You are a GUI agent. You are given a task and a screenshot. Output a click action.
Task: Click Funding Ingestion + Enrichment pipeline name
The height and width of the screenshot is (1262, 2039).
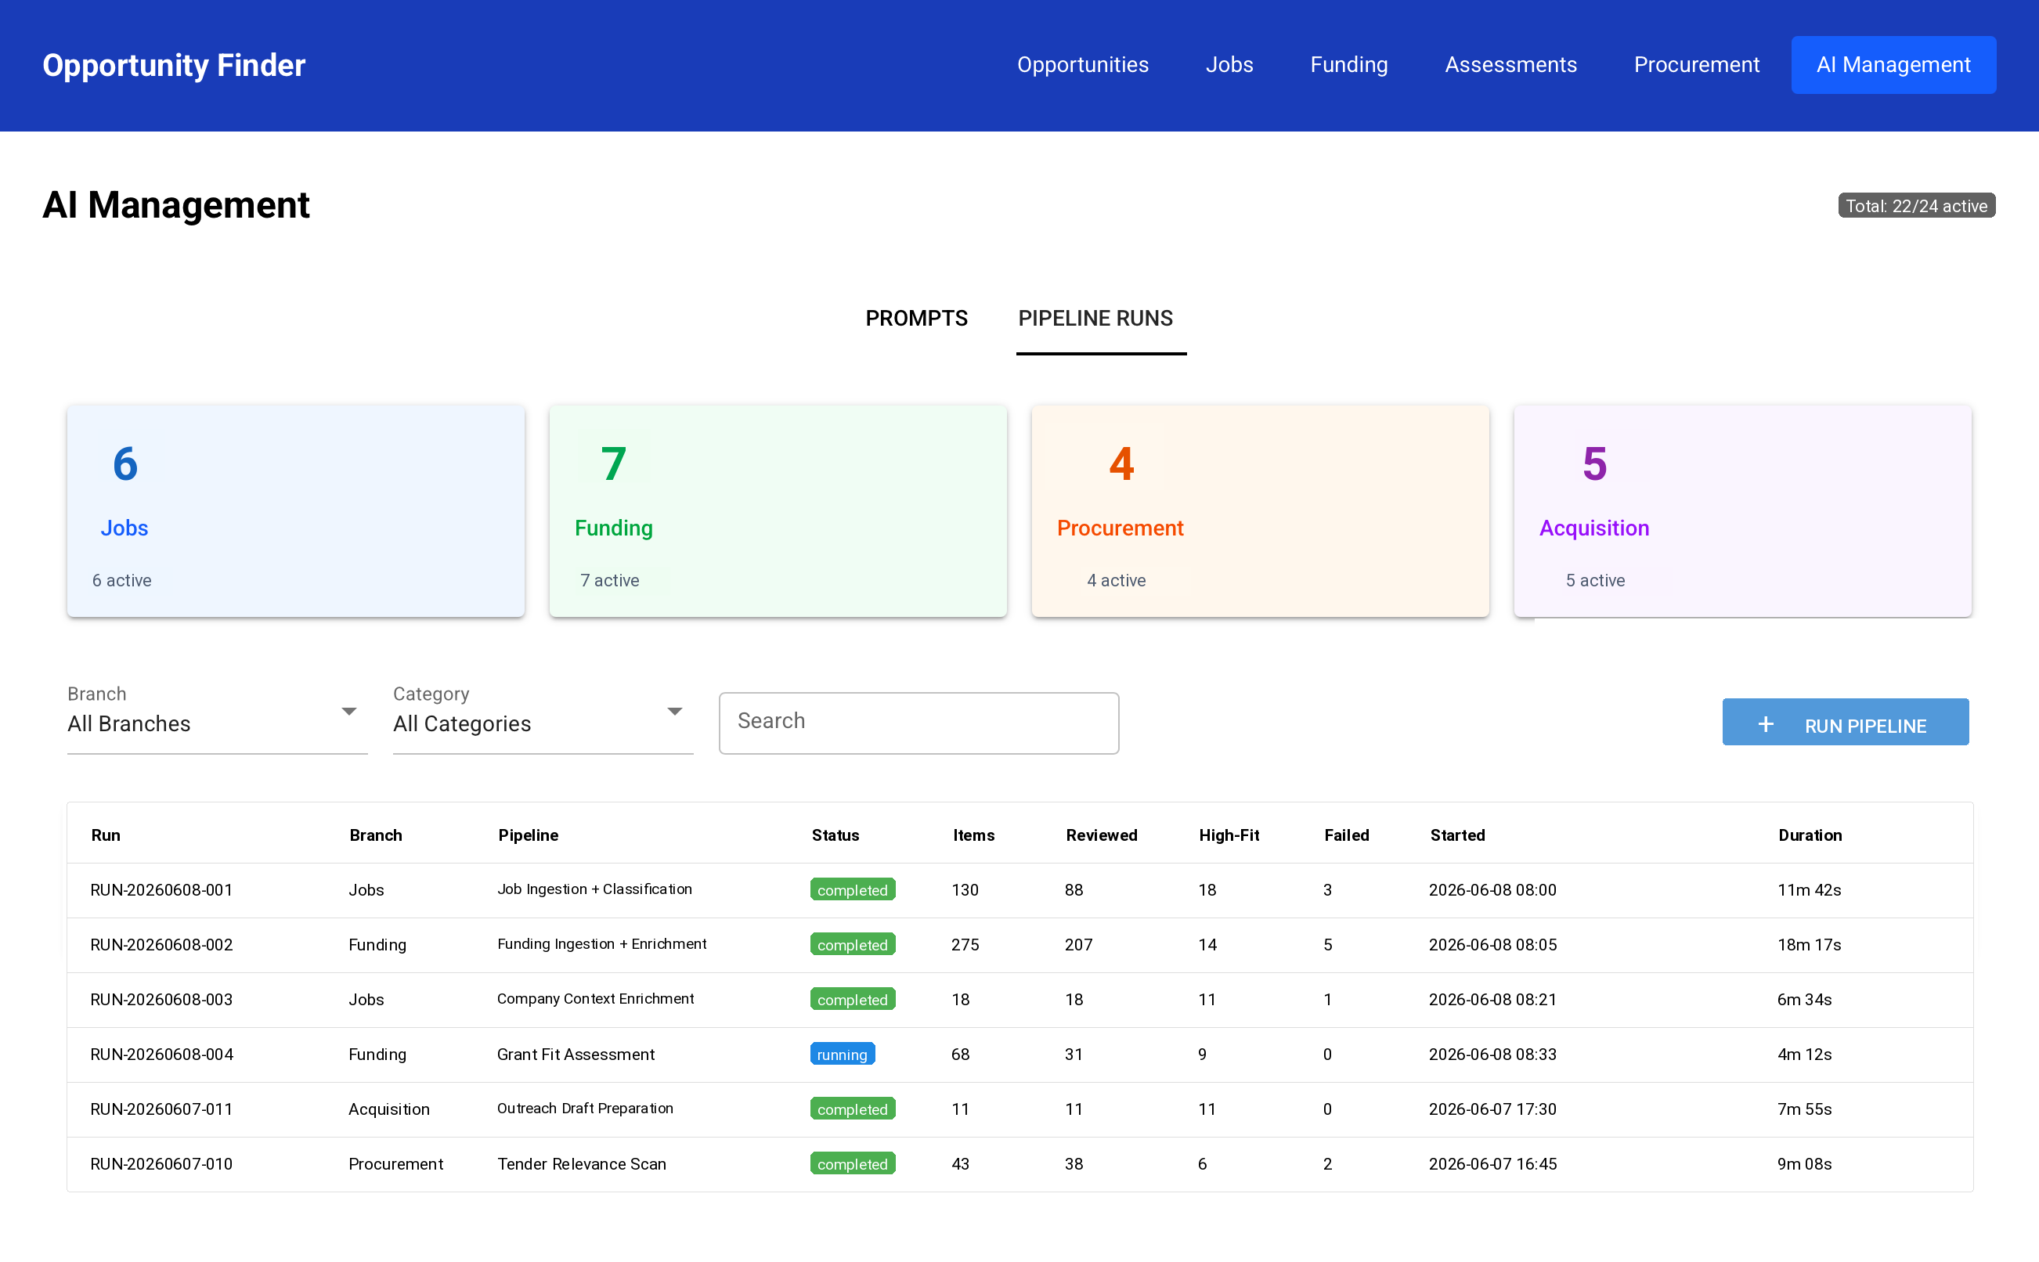click(602, 943)
